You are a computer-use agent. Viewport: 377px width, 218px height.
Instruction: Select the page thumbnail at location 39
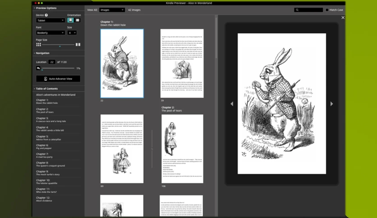[x=182, y=64]
